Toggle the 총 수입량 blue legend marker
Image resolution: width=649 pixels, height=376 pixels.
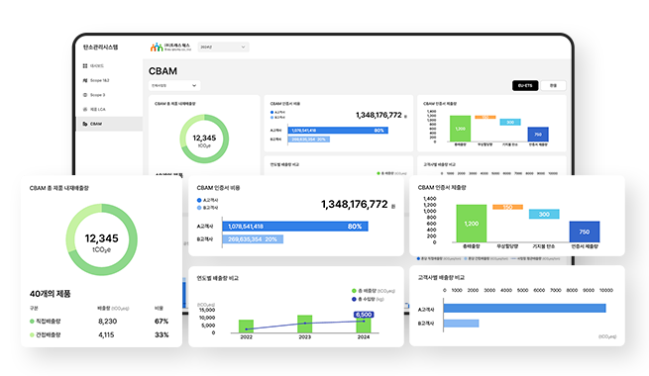(354, 299)
